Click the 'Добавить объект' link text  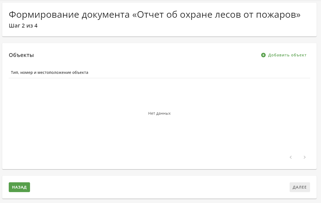pos(287,55)
